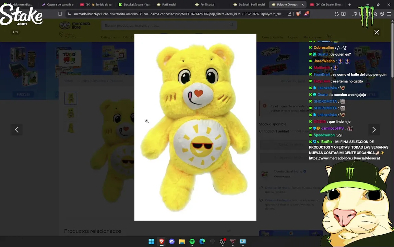
Task: Zoom into the yellow bear image
Action: click(x=195, y=127)
